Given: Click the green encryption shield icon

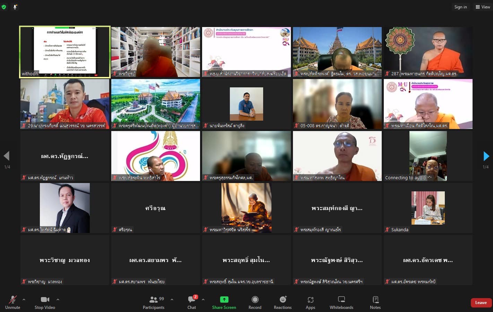Looking at the screenshot, I should pos(4,7).
